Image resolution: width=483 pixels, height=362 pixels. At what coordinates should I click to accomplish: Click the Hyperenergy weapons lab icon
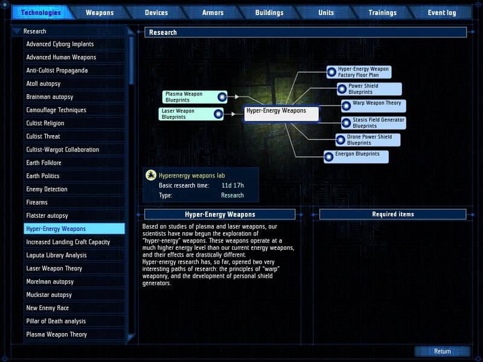coord(151,175)
